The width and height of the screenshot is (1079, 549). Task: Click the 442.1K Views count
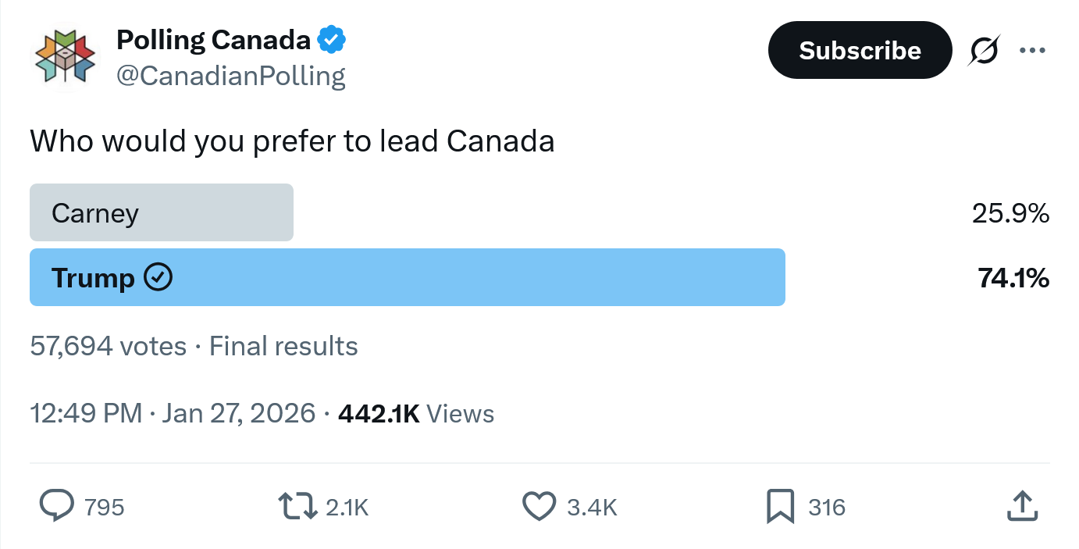(x=415, y=413)
